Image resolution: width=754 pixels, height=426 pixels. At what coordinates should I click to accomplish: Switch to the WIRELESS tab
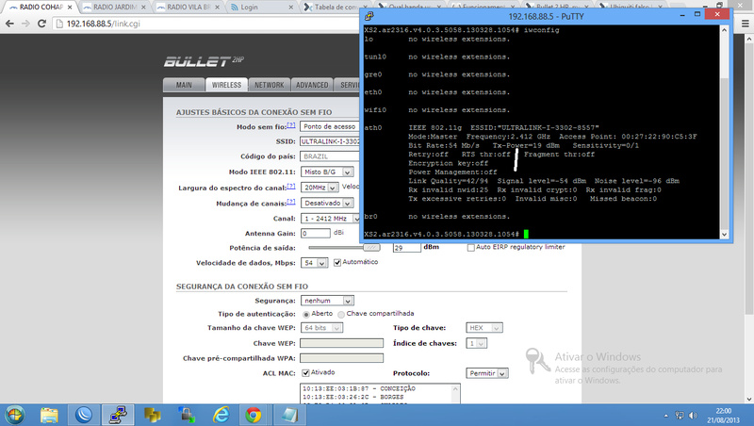click(226, 85)
